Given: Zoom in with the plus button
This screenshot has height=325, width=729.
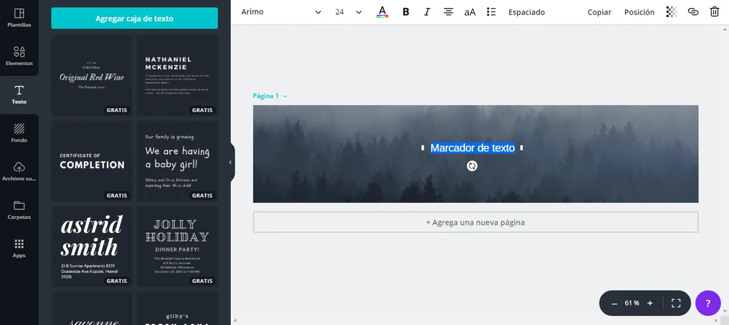Looking at the screenshot, I should (650, 303).
